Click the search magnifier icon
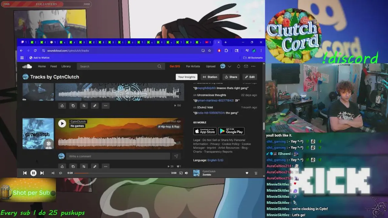The width and height of the screenshot is (388, 218). point(159,66)
